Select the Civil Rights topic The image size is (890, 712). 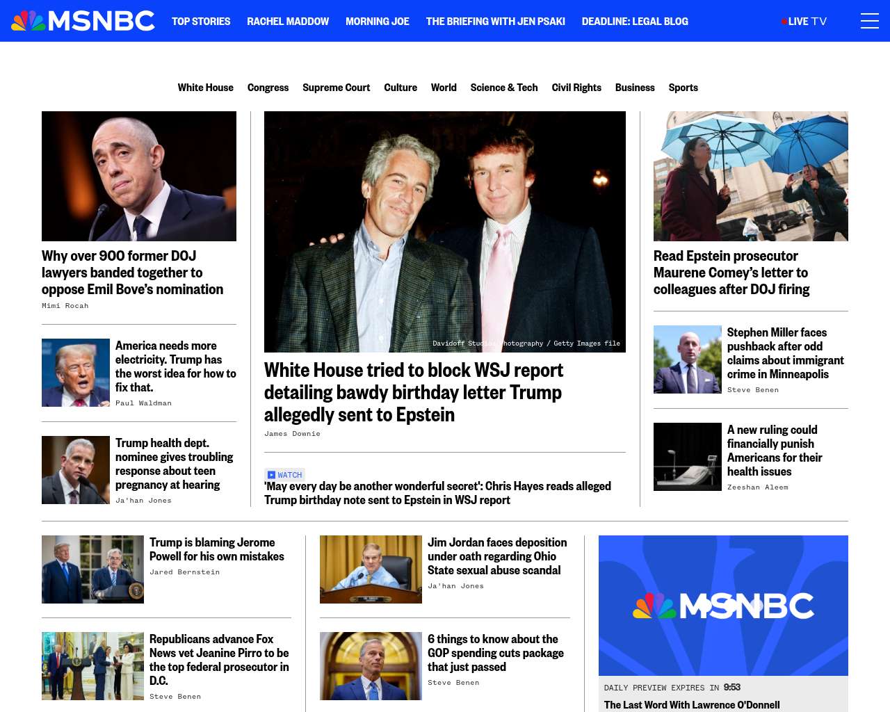click(x=576, y=88)
